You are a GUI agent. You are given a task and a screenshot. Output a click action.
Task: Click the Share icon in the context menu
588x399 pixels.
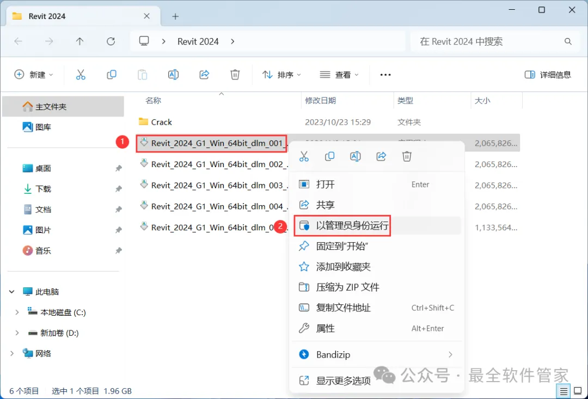click(x=381, y=156)
